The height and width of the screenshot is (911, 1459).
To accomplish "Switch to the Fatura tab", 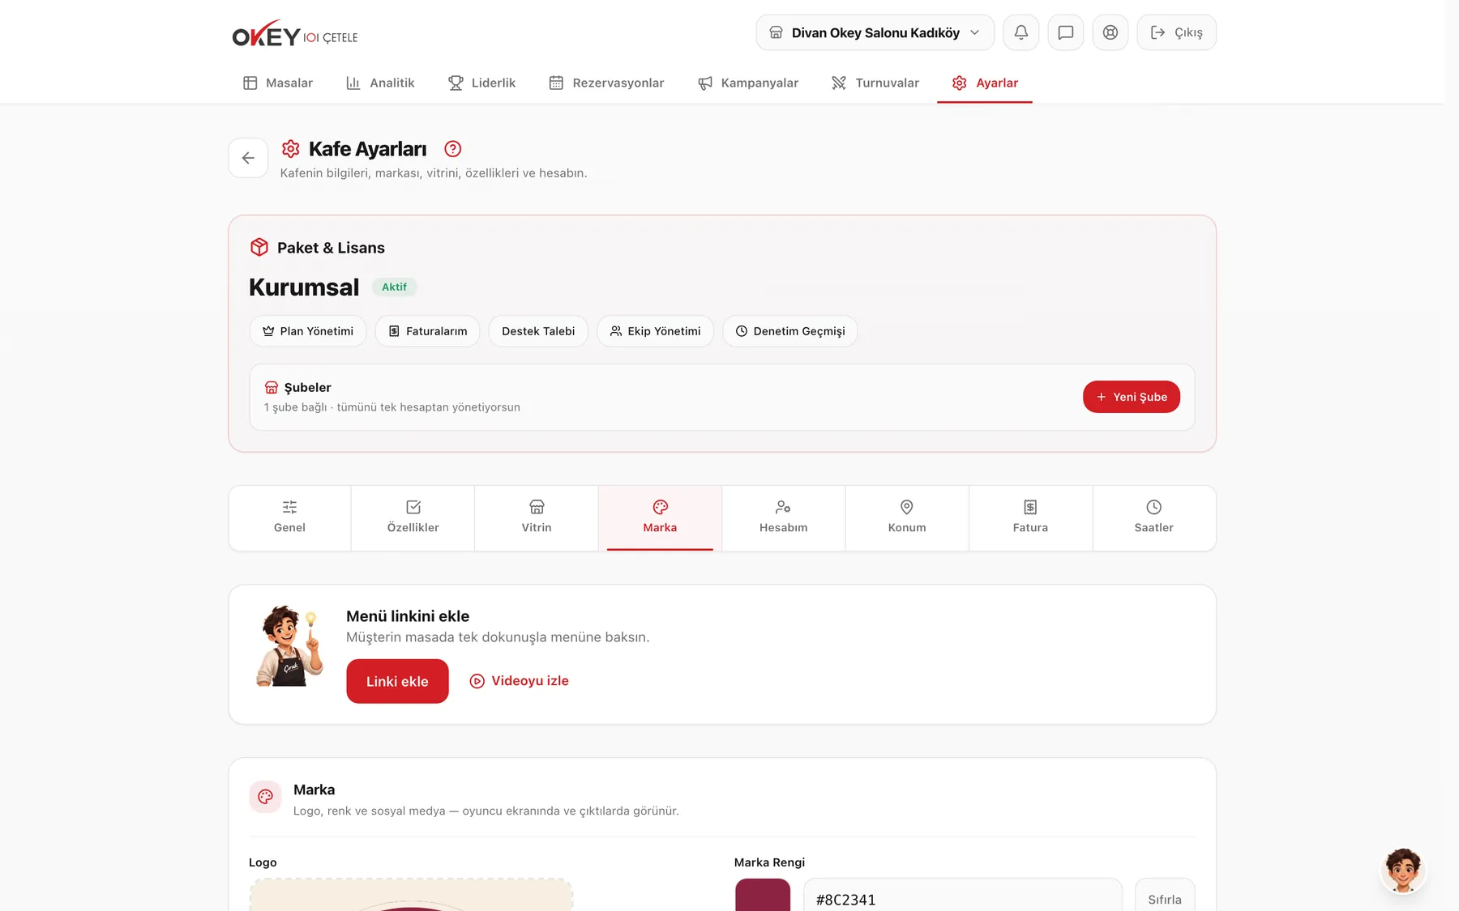I will [x=1030, y=518].
